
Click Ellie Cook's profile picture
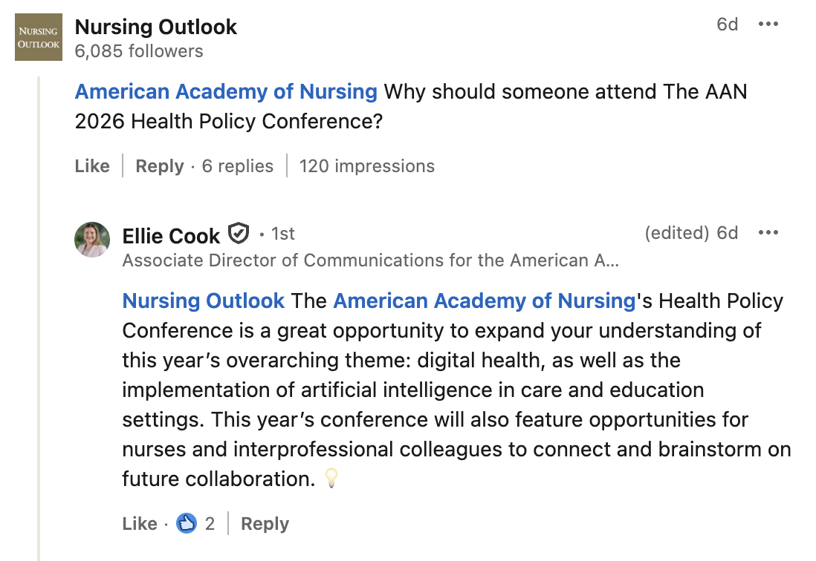[92, 240]
